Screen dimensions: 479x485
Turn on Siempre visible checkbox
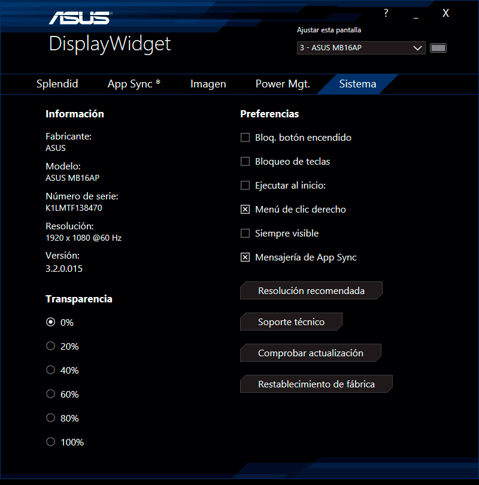tap(245, 234)
